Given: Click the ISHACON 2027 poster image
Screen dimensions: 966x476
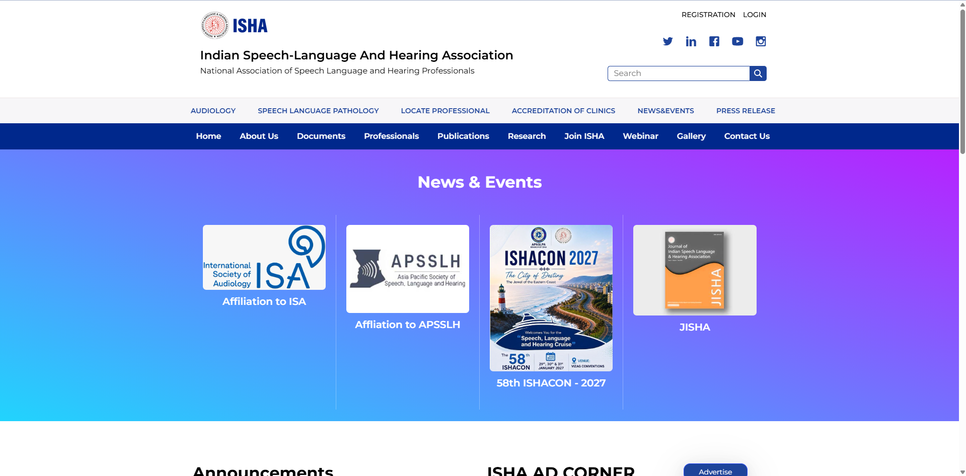Looking at the screenshot, I should (x=551, y=298).
